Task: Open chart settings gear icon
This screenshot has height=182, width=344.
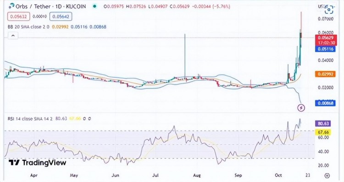Action: tap(327, 176)
